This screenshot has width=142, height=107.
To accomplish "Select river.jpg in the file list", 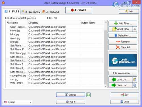I will 54,42.
